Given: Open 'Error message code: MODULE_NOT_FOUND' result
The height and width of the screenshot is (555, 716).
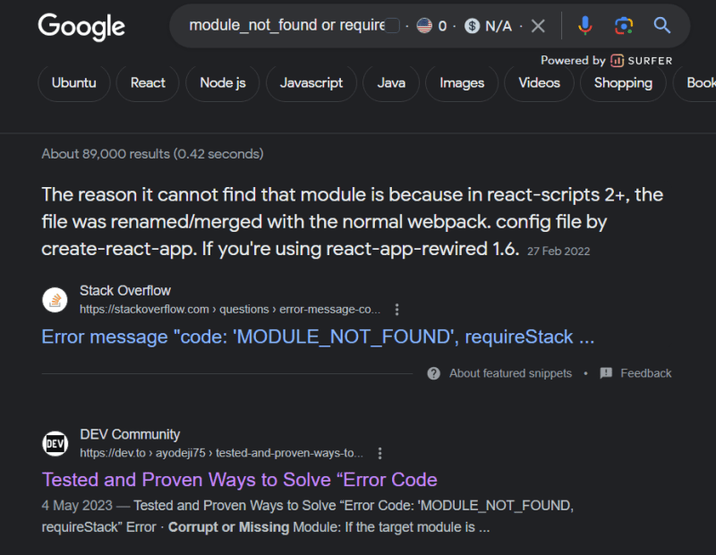Looking at the screenshot, I should click(x=318, y=337).
